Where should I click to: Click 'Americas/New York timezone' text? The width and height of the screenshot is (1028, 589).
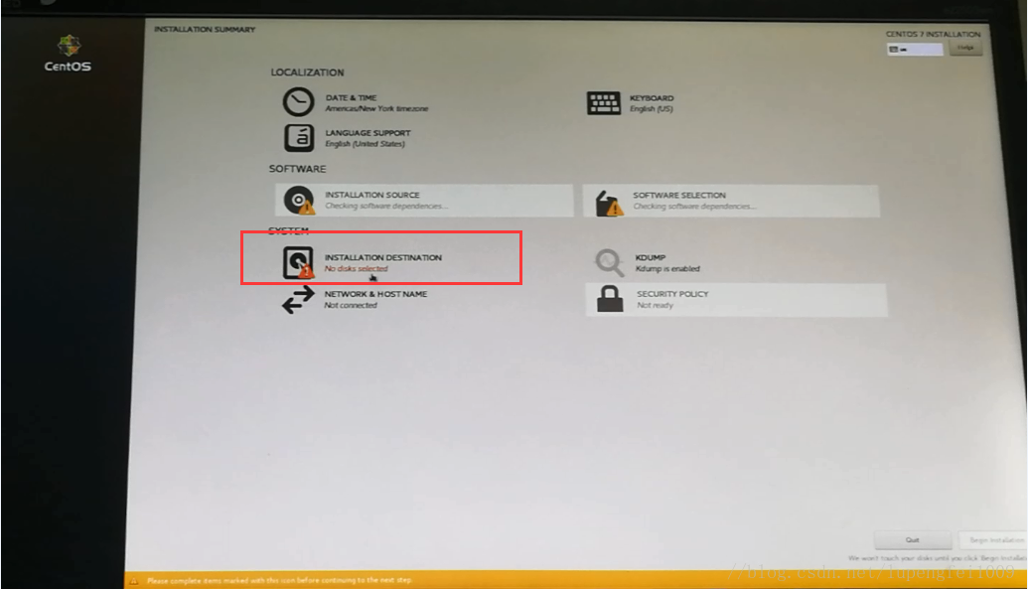(x=376, y=109)
